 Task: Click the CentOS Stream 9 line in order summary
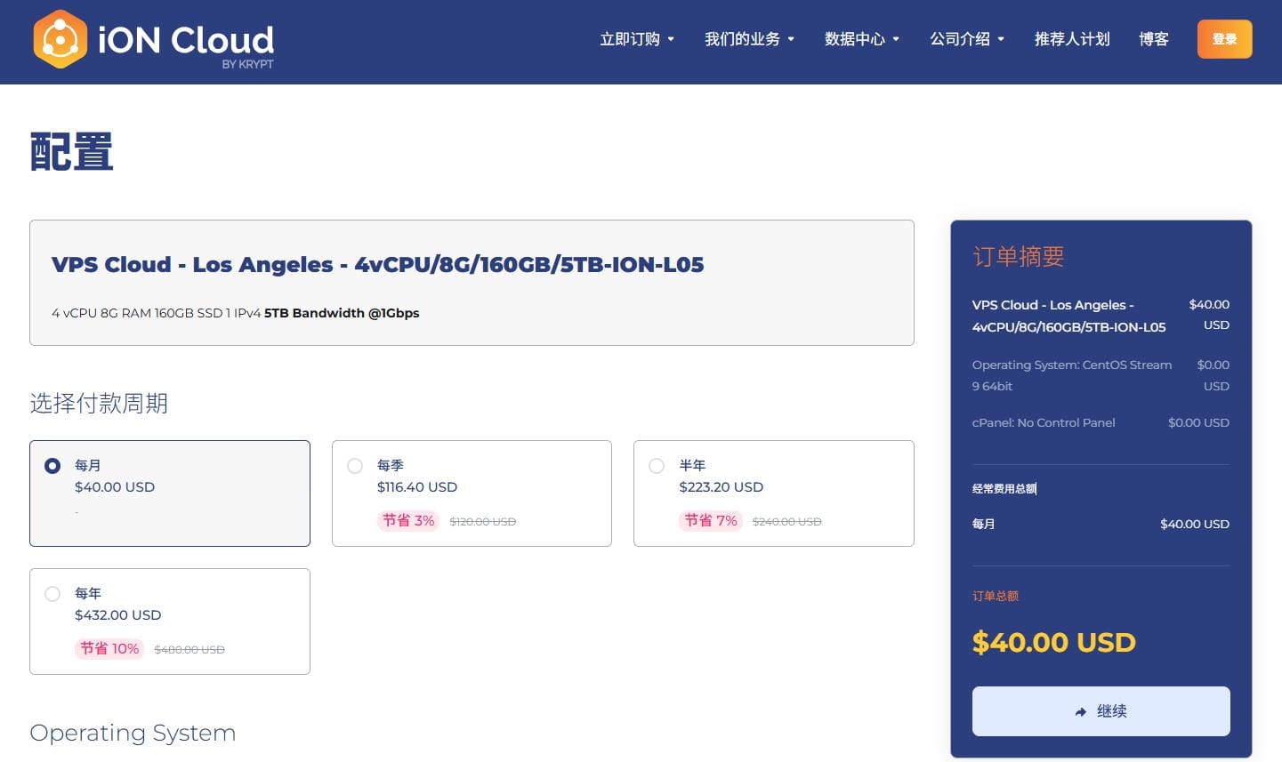[x=1071, y=374]
